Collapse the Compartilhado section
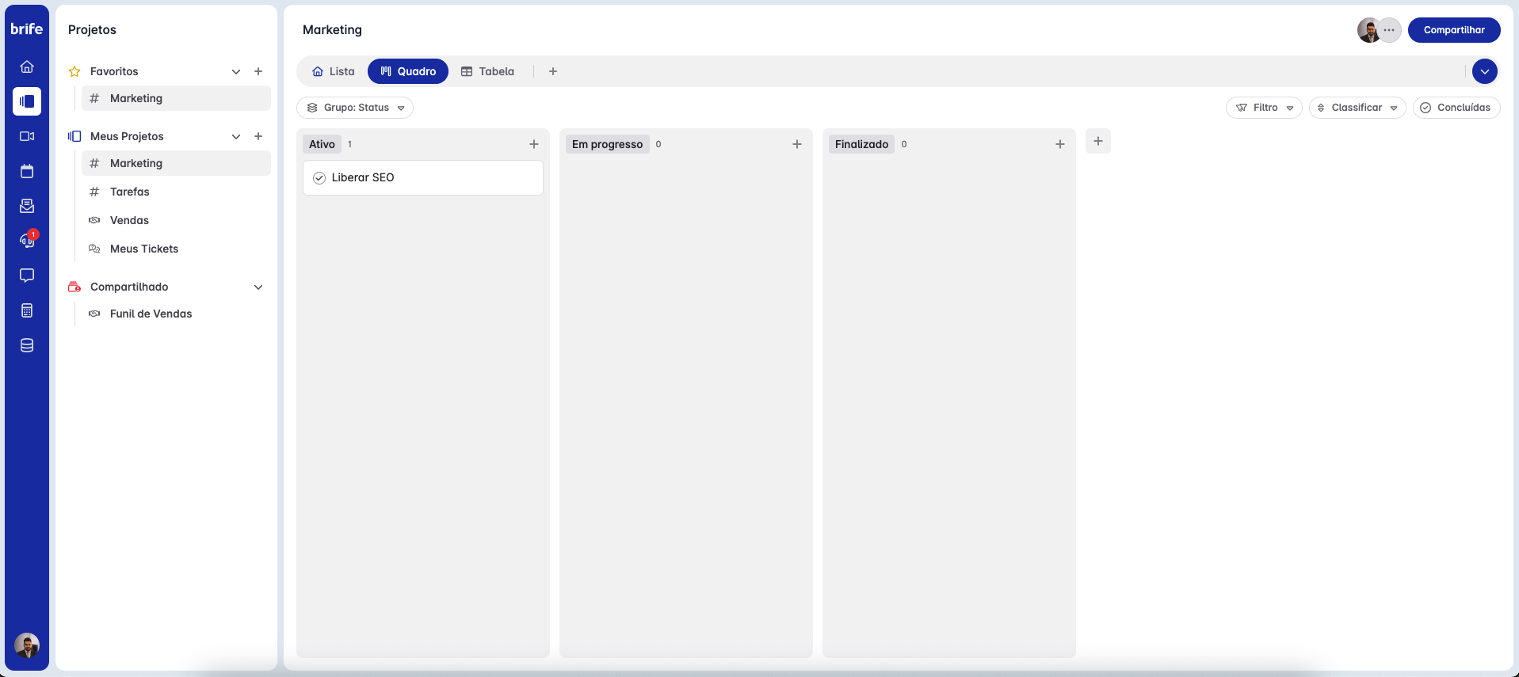 pos(258,287)
